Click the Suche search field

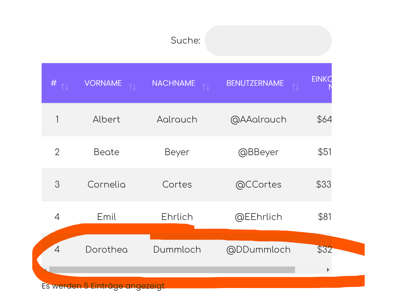[268, 41]
